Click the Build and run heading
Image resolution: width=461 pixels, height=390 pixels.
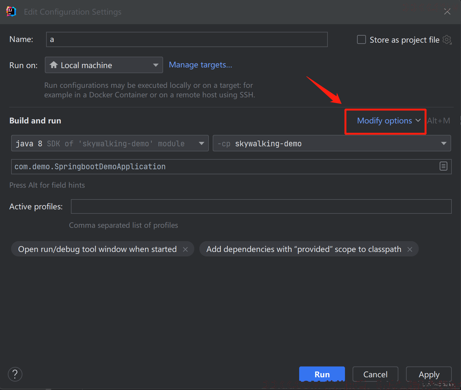(x=35, y=121)
